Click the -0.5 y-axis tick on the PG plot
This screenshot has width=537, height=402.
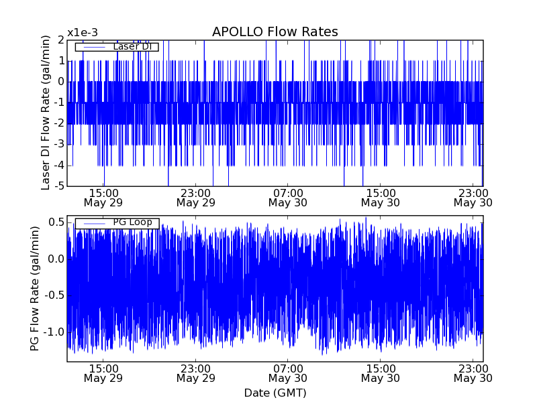pyautogui.click(x=54, y=295)
